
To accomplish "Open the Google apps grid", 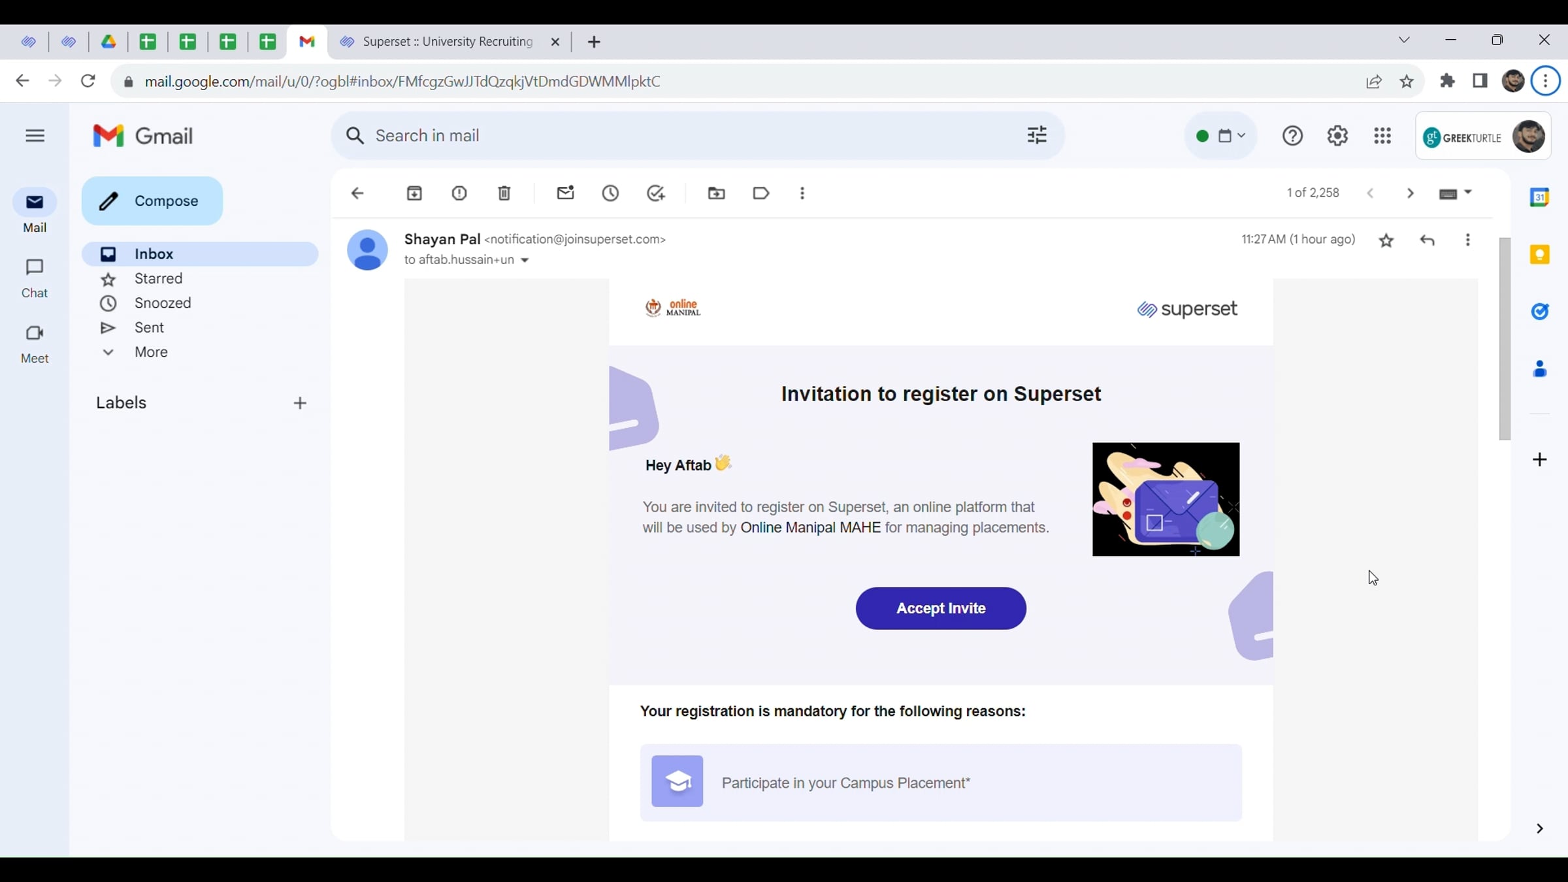I will [1383, 135].
